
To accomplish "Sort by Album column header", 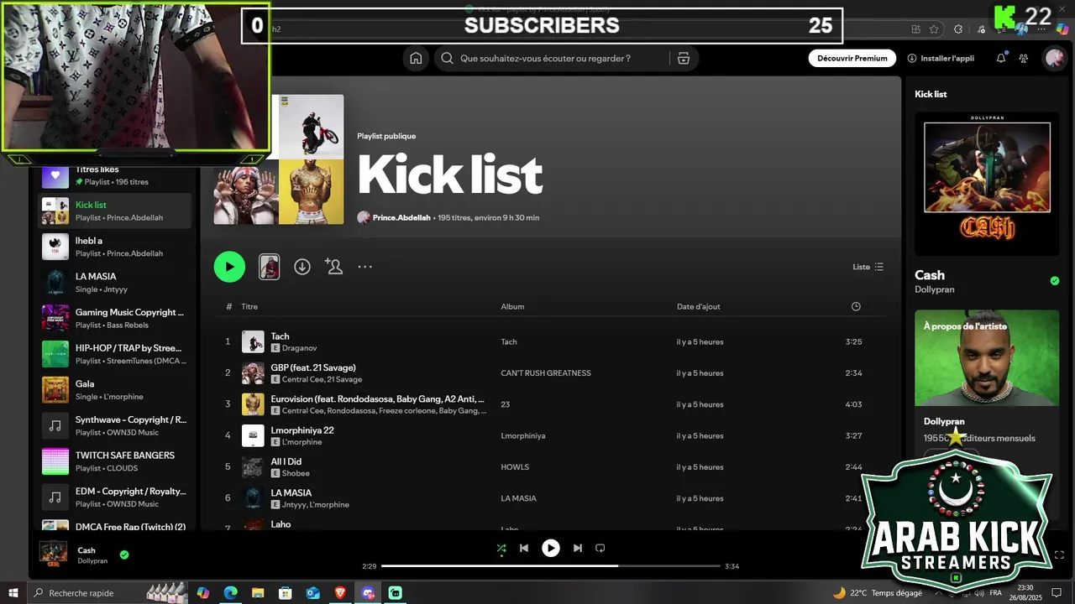I will tap(512, 306).
